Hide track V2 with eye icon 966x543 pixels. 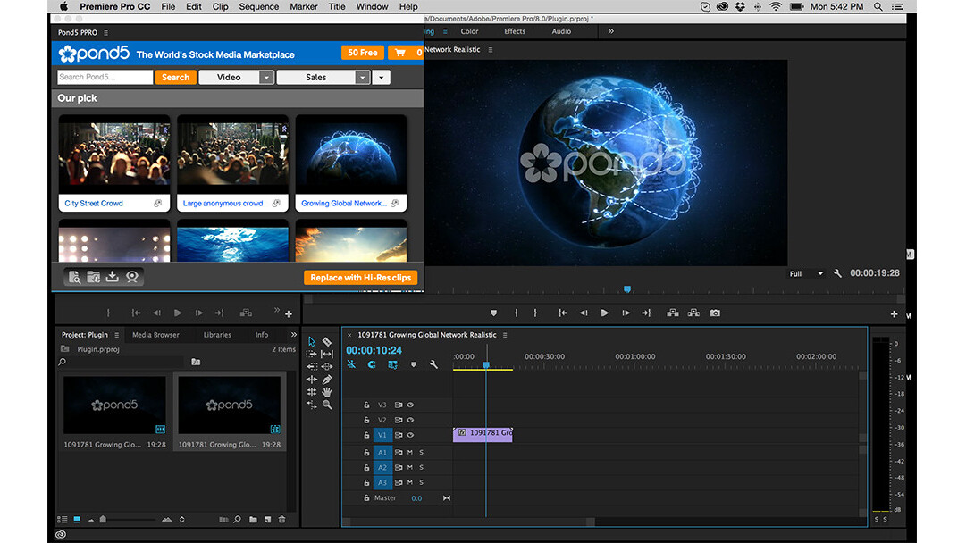tap(410, 420)
